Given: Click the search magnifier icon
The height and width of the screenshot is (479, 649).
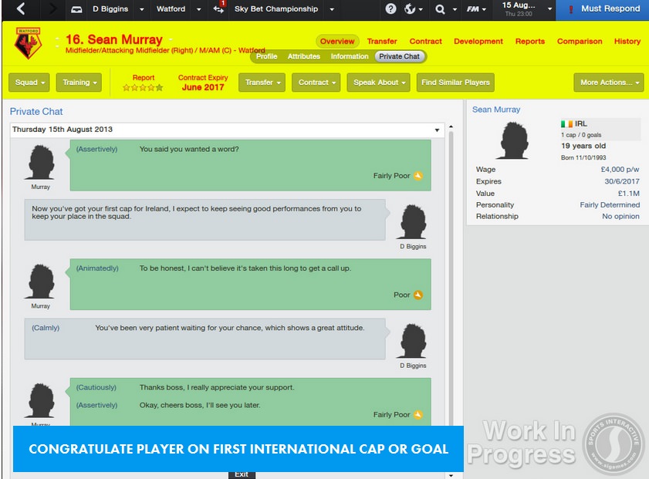Looking at the screenshot, I should click(x=440, y=9).
